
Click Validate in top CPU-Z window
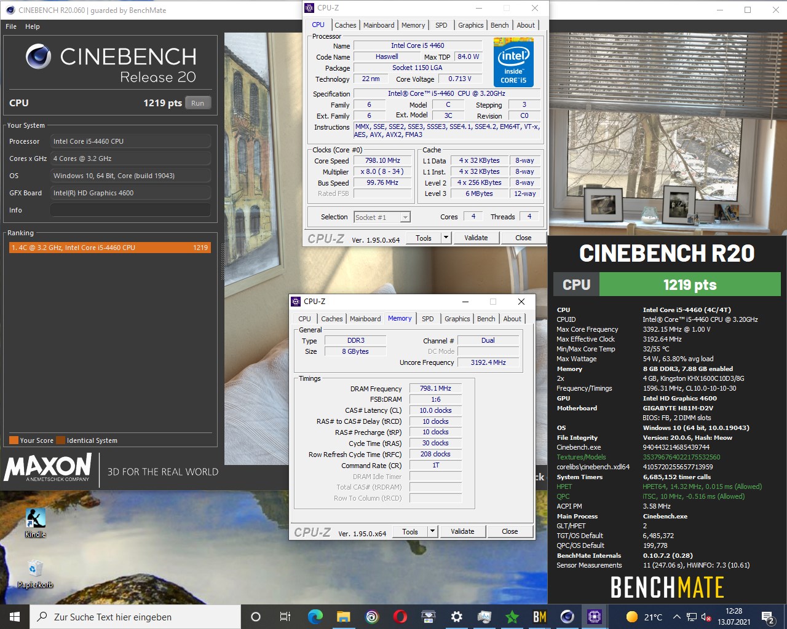[476, 238]
